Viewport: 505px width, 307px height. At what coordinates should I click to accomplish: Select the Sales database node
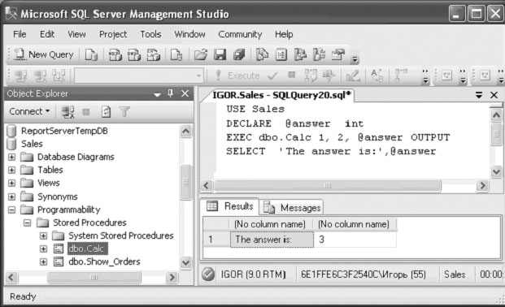(x=32, y=144)
